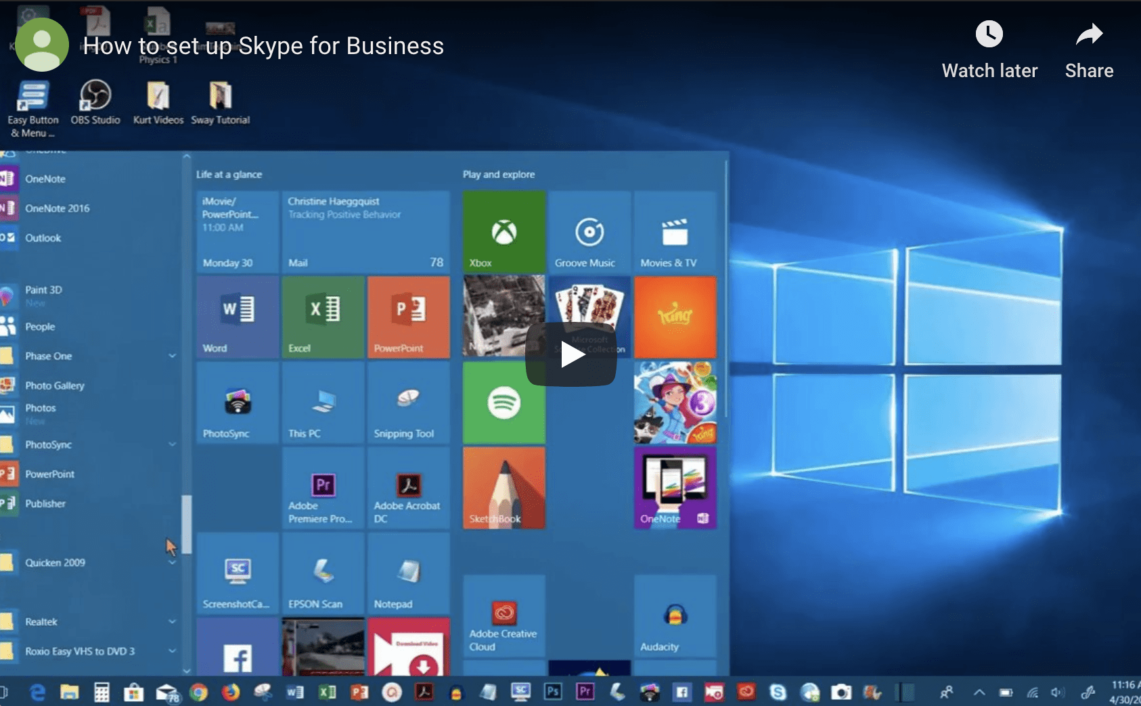The width and height of the screenshot is (1141, 706).
Task: Open the This PC tile
Action: click(323, 402)
